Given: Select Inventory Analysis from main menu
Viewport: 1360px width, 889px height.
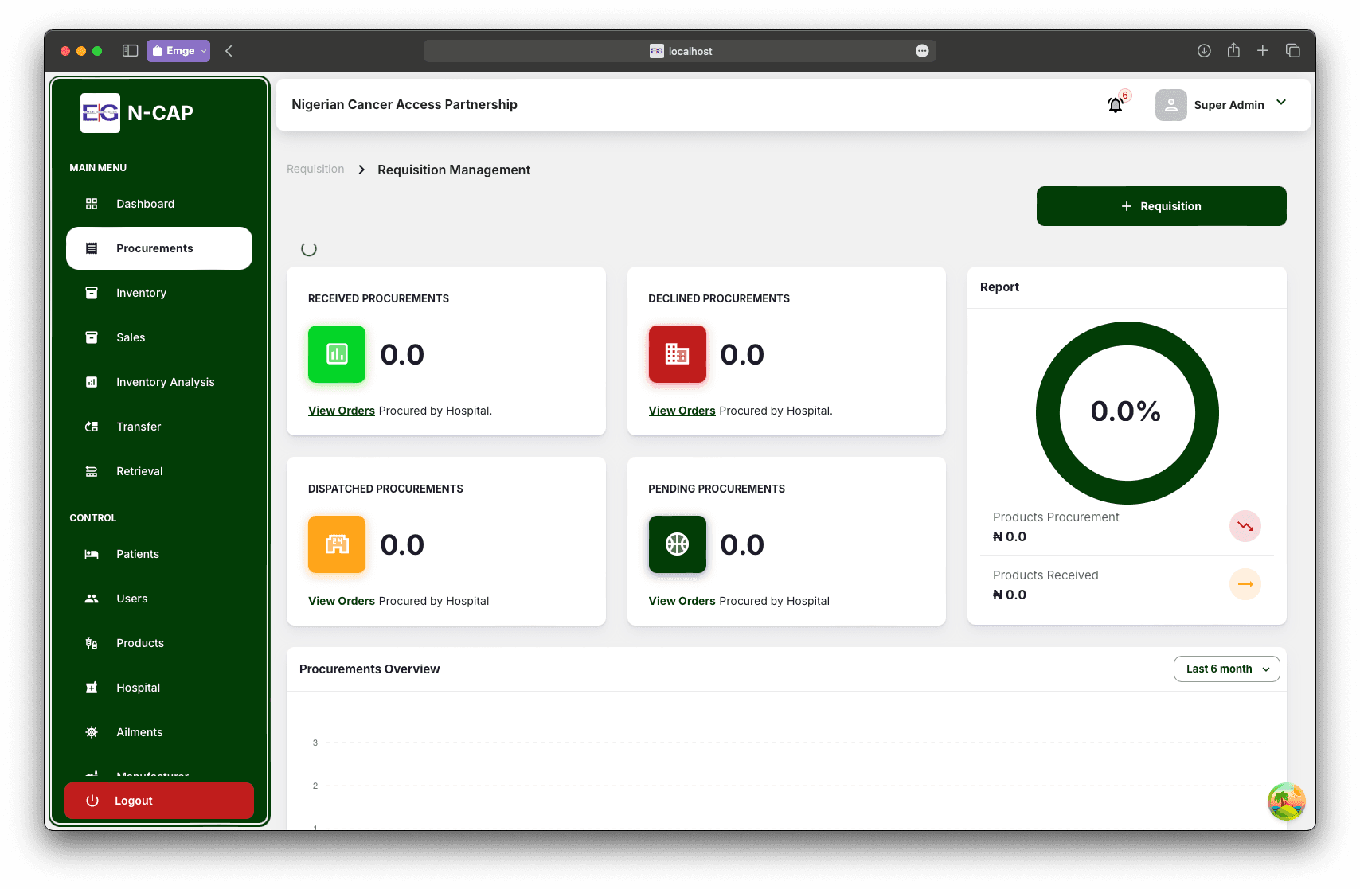Looking at the screenshot, I should click(165, 382).
